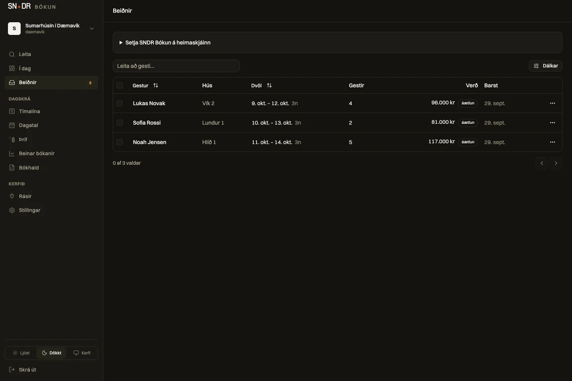Switch to the Kerfi system theme

82,353
